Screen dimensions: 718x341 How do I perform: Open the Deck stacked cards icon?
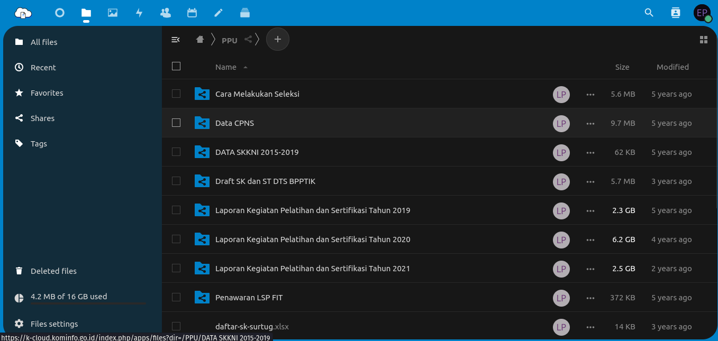pos(245,13)
